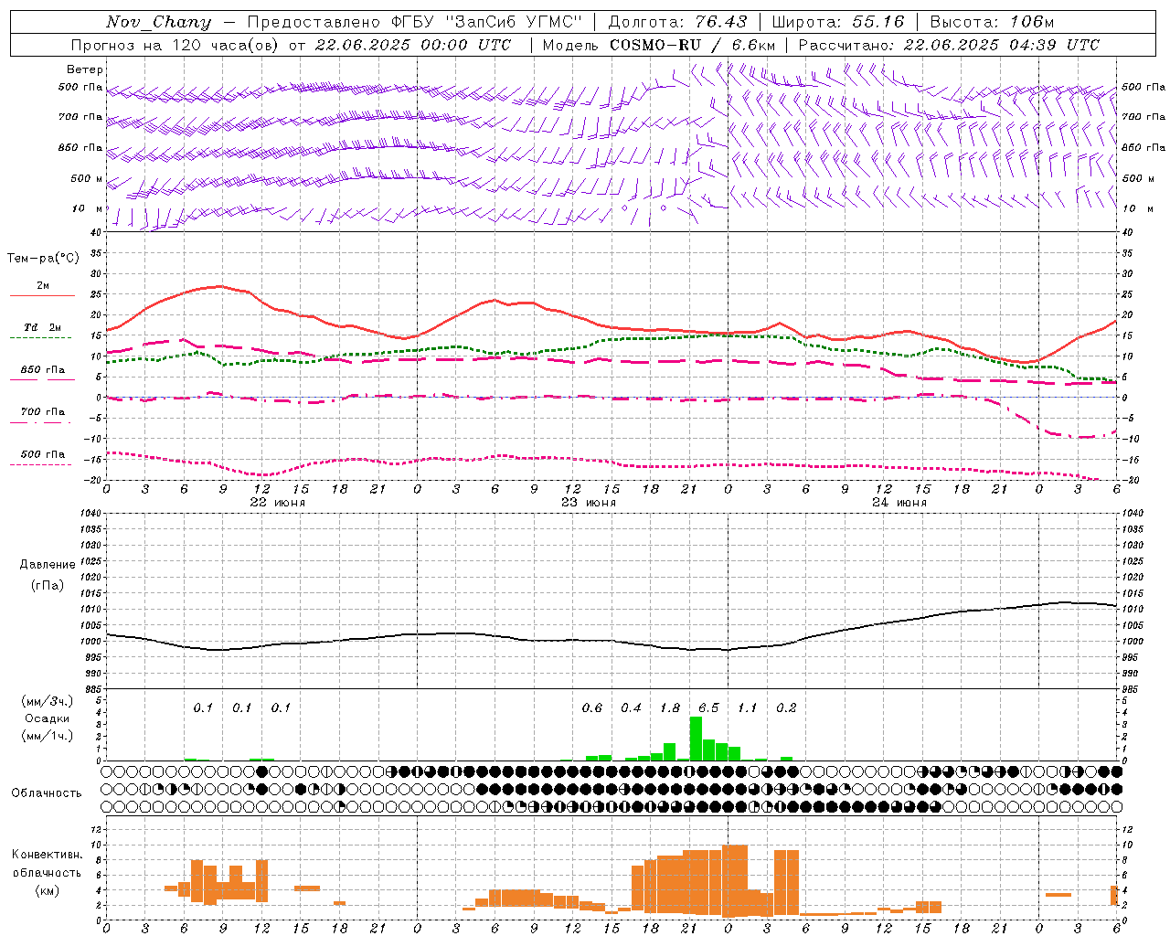Click the station name "Nov_Chany"
This screenshot has height=936, width=1170.
click(x=158, y=22)
